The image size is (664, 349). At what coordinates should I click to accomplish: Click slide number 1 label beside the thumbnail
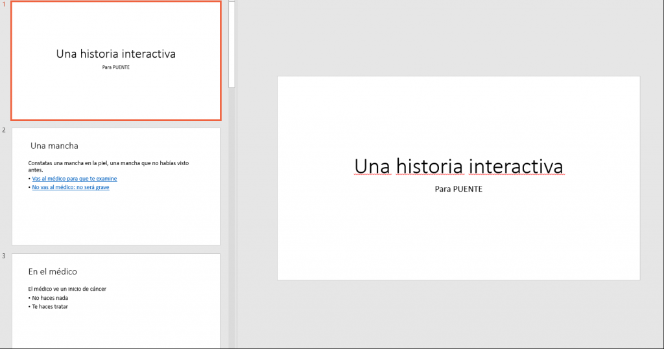[x=4, y=5]
